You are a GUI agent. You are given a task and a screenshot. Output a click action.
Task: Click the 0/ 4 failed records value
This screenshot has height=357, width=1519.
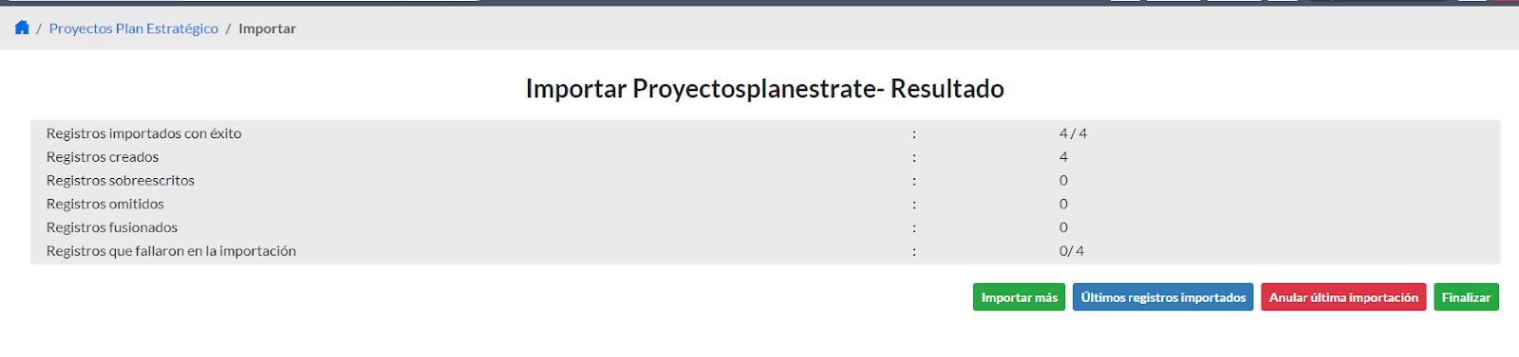tap(1071, 251)
